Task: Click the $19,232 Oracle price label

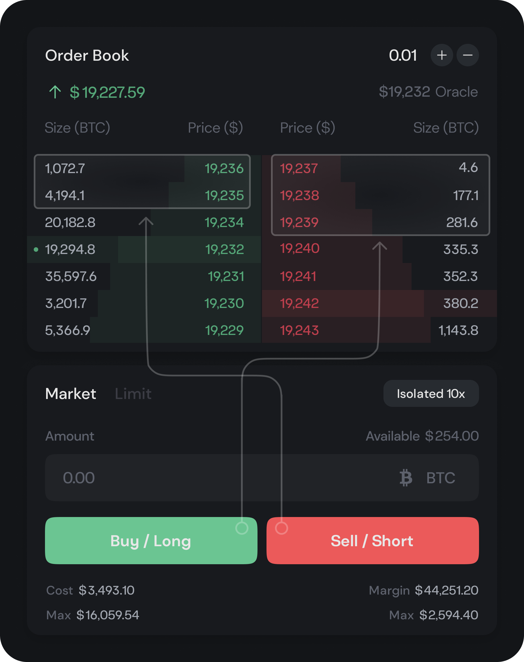Action: pos(428,92)
